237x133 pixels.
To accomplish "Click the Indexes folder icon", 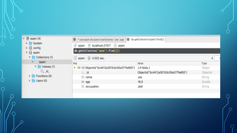I will 39,67.
